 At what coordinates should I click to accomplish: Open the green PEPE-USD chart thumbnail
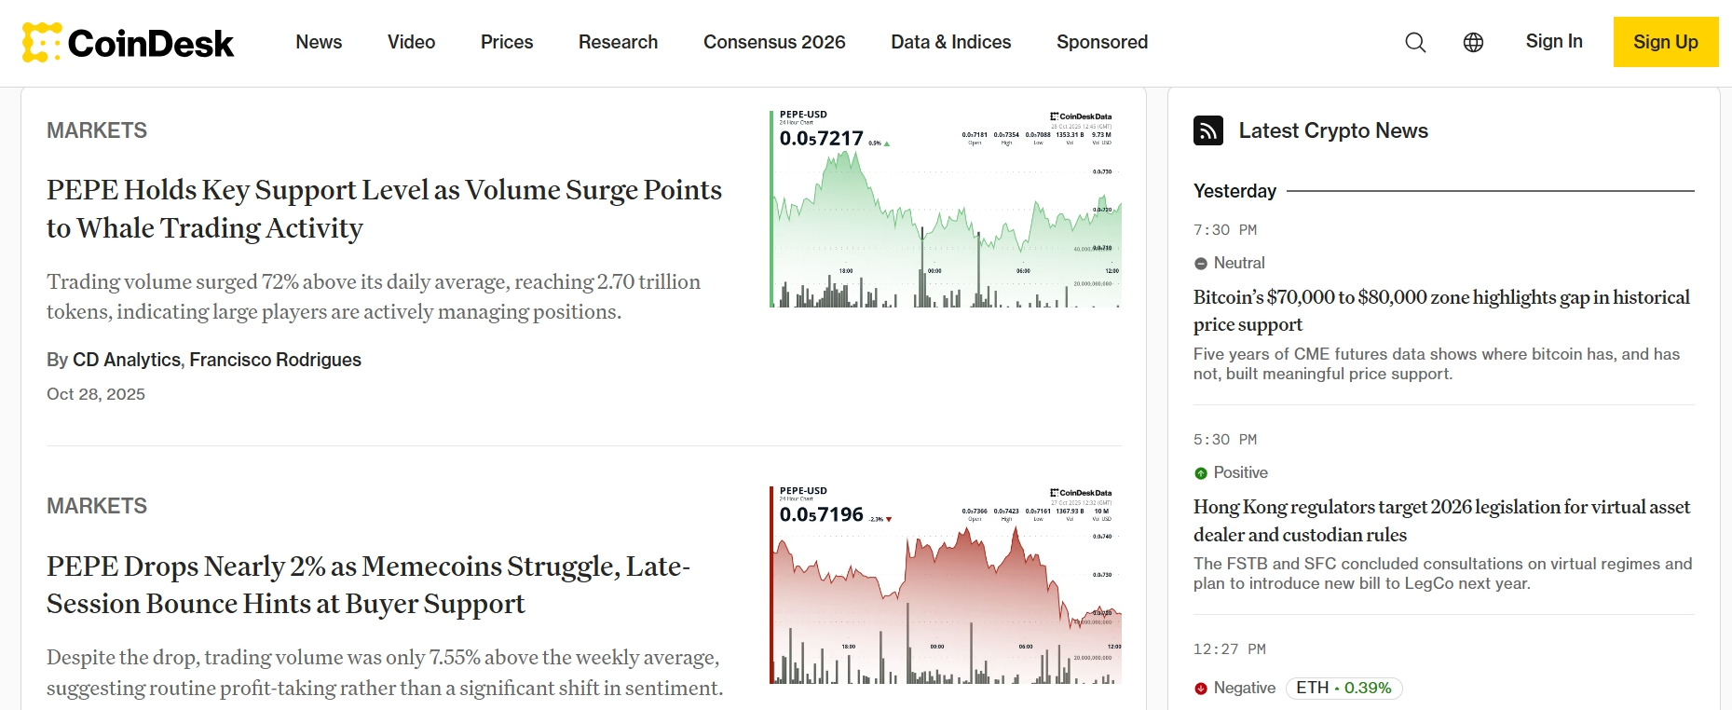click(x=946, y=209)
